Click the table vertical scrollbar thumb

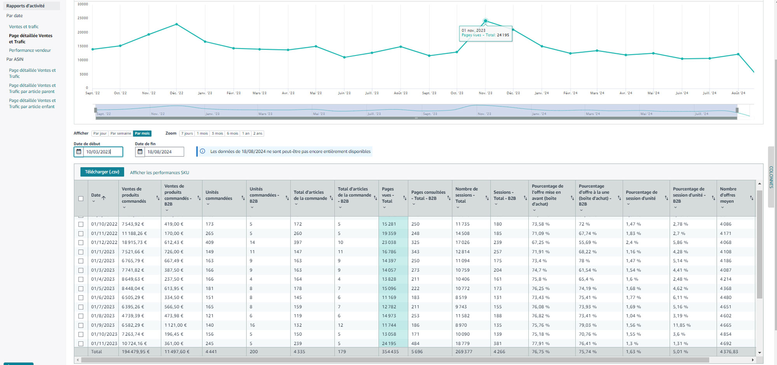click(x=760, y=244)
